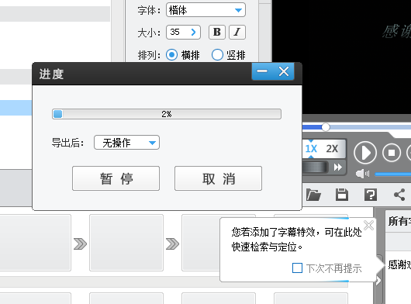The image size is (411, 304).
Task: Click the video playback position slider handle
Action: [x=326, y=127]
